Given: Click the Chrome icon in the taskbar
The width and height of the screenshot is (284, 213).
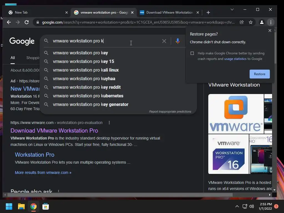Looking at the screenshot, I should pos(33,206).
